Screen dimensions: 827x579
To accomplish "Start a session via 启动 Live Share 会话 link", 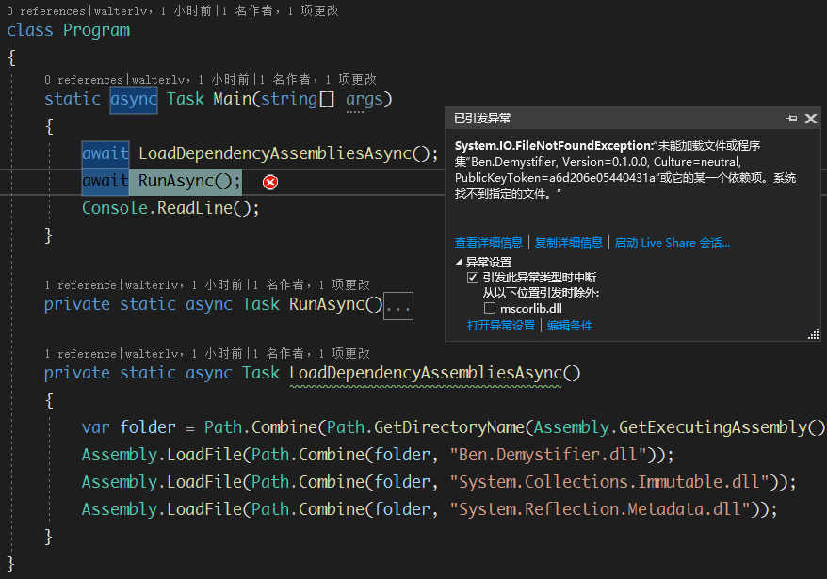I will click(x=672, y=243).
